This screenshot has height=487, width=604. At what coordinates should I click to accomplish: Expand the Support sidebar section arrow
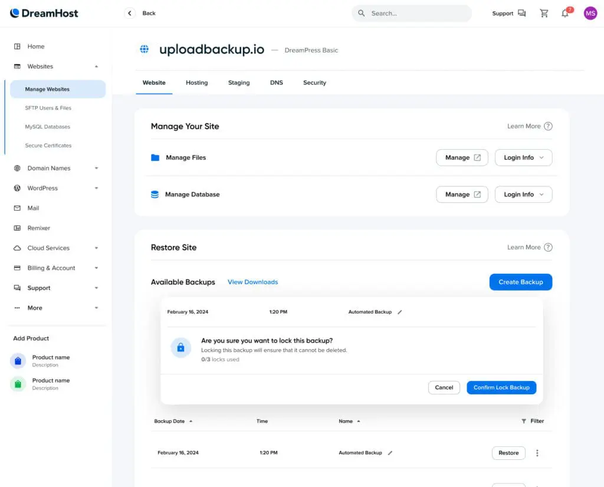(x=96, y=288)
